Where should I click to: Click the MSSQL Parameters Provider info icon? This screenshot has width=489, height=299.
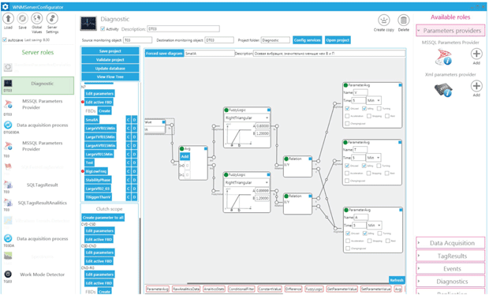tap(443, 57)
